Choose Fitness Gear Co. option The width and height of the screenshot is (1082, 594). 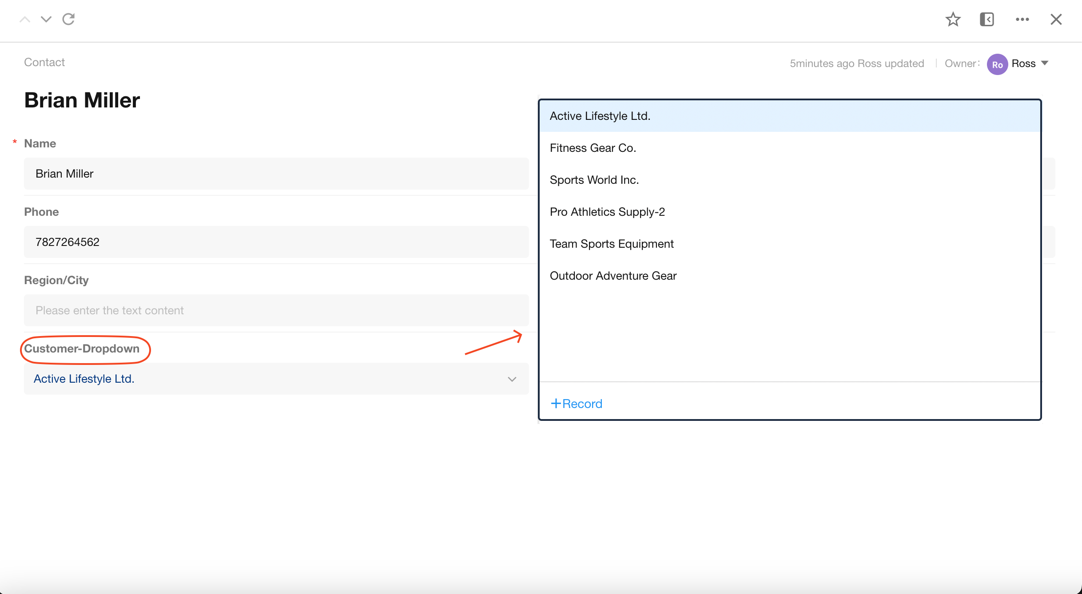click(x=593, y=148)
